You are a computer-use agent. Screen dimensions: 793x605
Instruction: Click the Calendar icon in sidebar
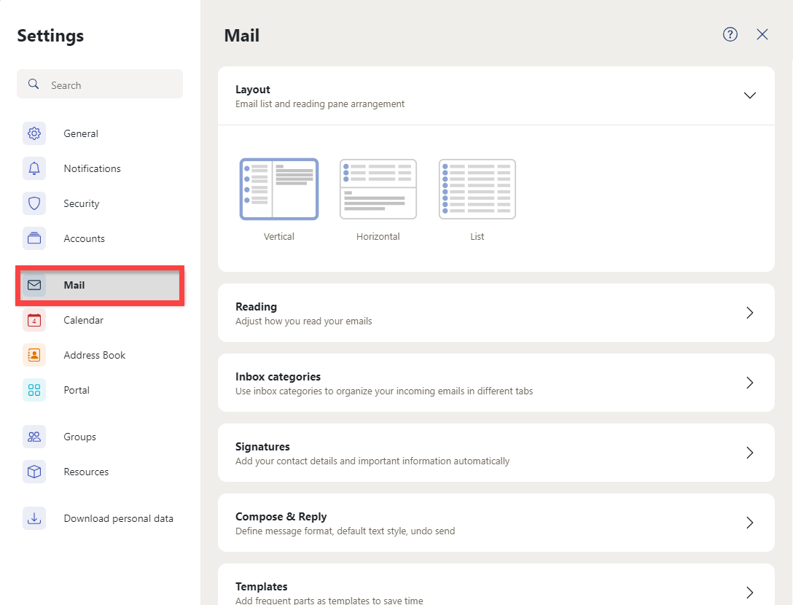tap(34, 320)
